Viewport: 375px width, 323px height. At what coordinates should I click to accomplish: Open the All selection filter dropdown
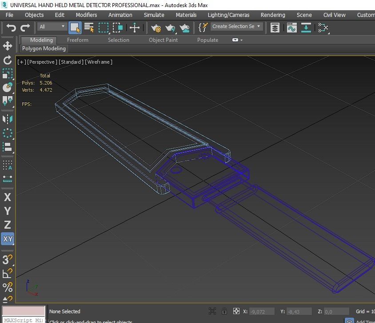tap(52, 27)
